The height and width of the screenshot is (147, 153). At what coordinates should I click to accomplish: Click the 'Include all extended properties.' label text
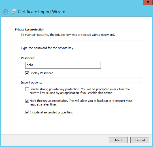(51, 112)
